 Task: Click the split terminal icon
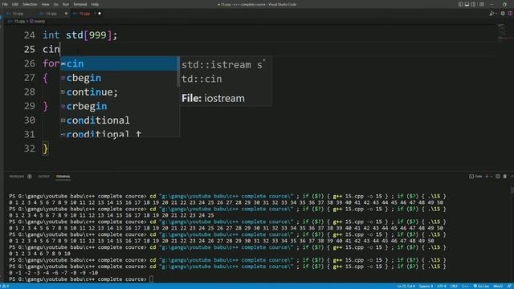(x=498, y=177)
